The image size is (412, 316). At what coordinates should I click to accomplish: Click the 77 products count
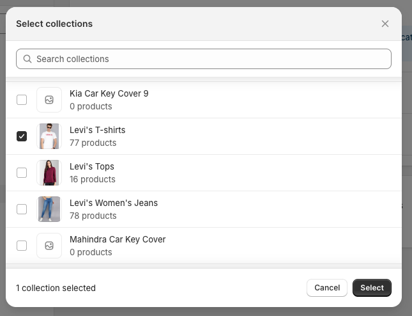(x=93, y=143)
